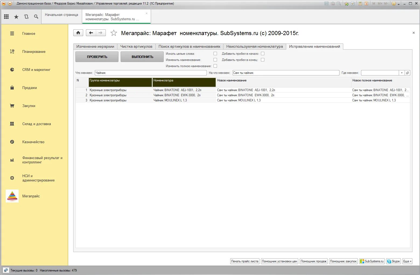Switch to Поиск артикулов в наименованиях tab
The image size is (420, 275).
[189, 46]
